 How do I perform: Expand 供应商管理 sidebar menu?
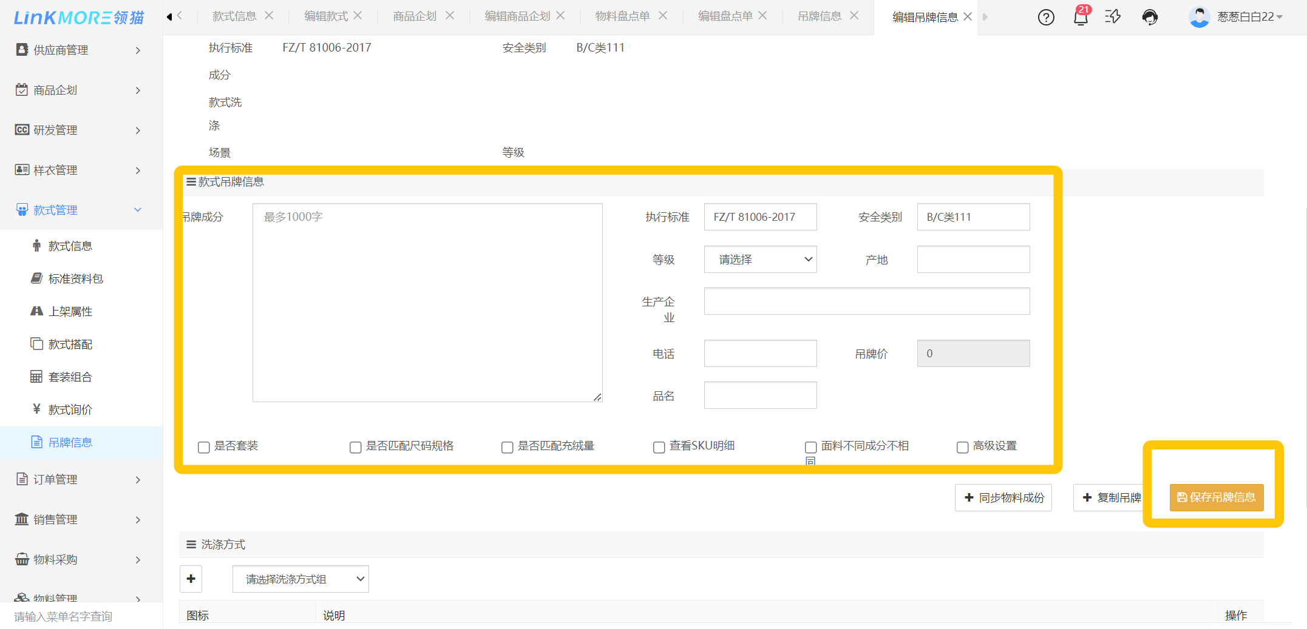(x=79, y=50)
